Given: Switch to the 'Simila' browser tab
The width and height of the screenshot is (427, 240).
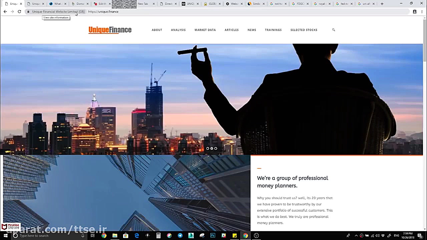Looking at the screenshot, I should (256, 4).
